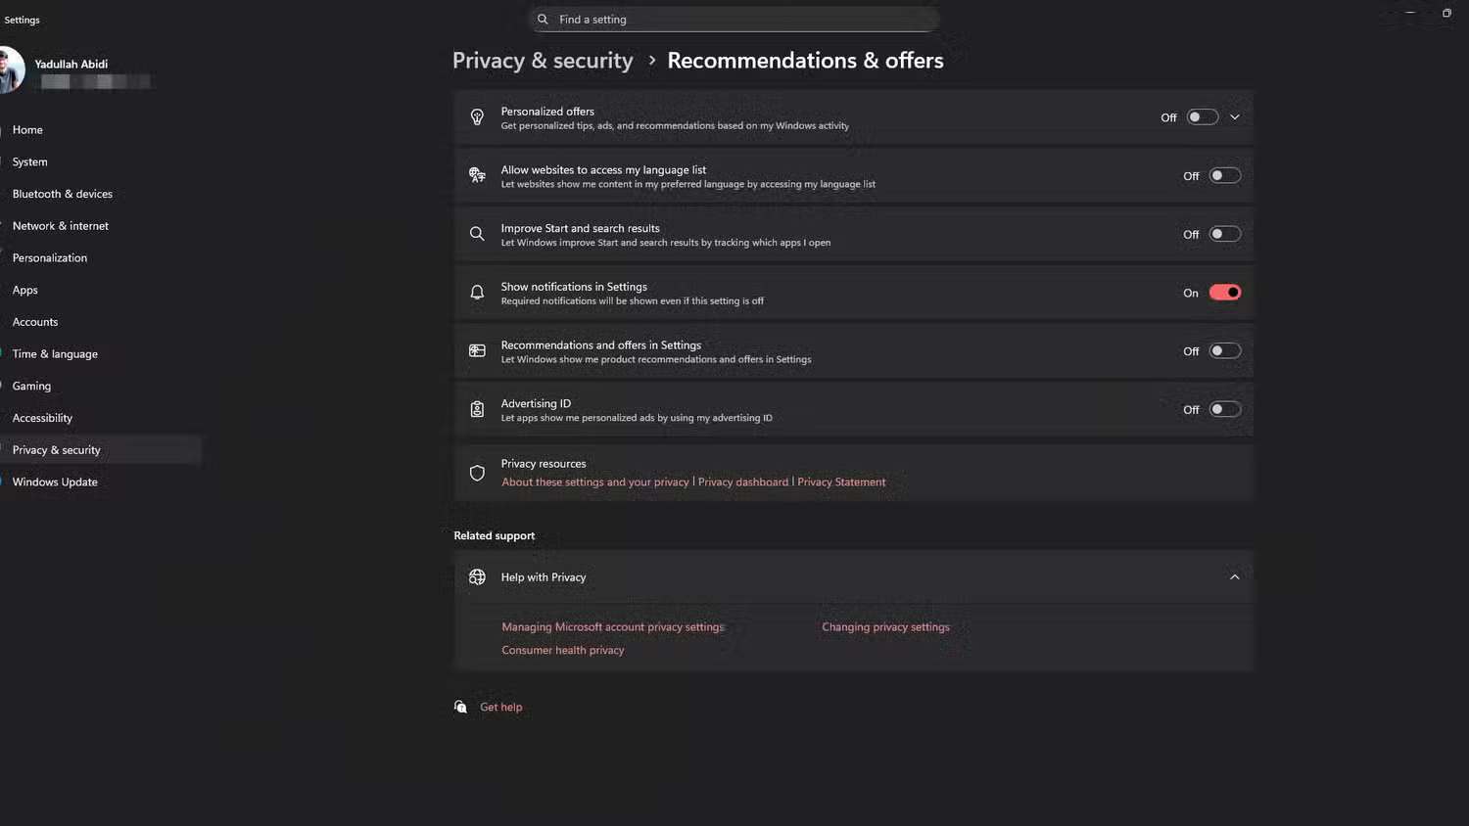Image resolution: width=1469 pixels, height=826 pixels.
Task: Click Changing privacy settings link
Action: point(885,626)
